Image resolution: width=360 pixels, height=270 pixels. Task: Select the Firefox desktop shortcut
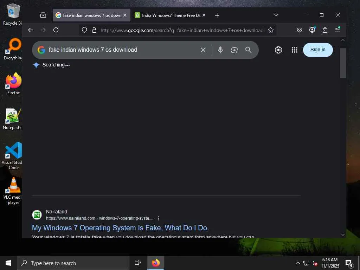click(13, 84)
